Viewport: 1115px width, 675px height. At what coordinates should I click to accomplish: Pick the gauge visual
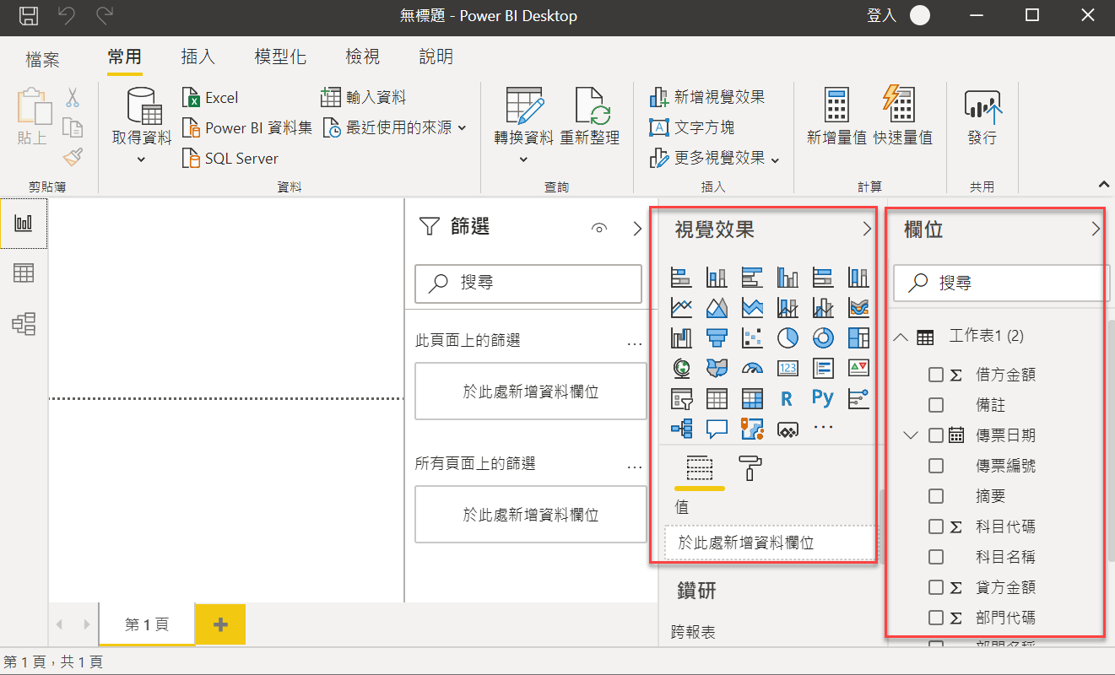(x=752, y=368)
